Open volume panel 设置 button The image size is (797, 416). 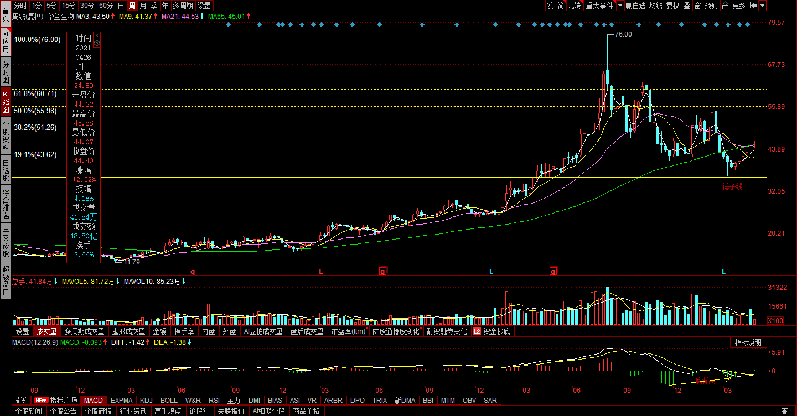(x=22, y=332)
